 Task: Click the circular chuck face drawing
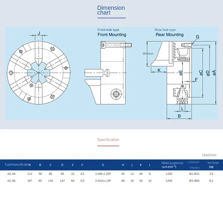coord(39,73)
